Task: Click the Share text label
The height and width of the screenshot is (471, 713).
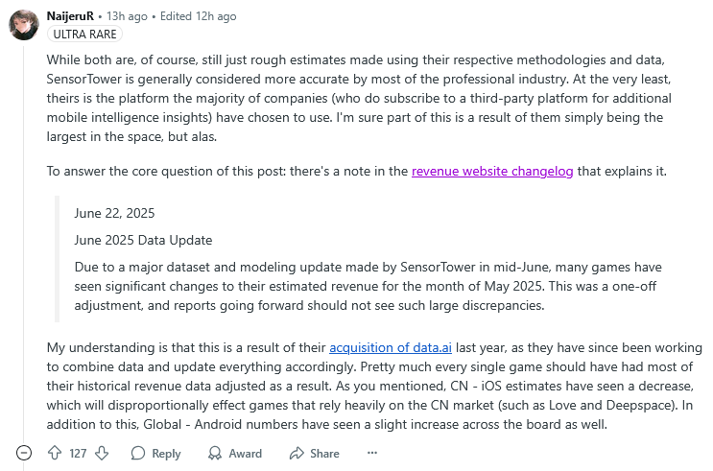Action: (324, 454)
